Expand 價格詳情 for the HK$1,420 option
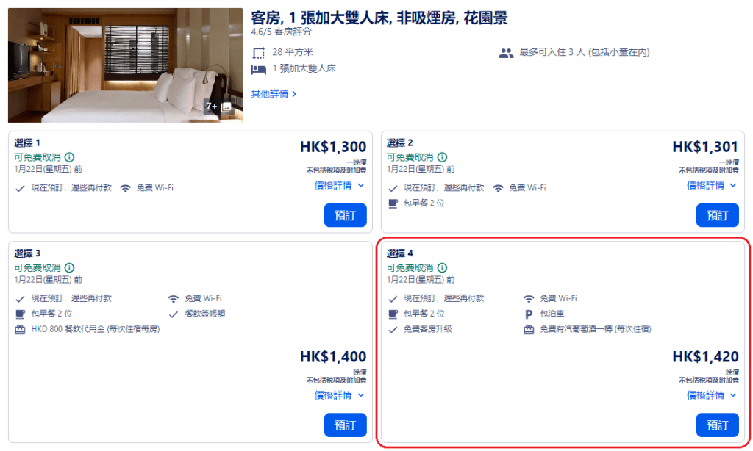The height and width of the screenshot is (451, 753). pos(712,395)
